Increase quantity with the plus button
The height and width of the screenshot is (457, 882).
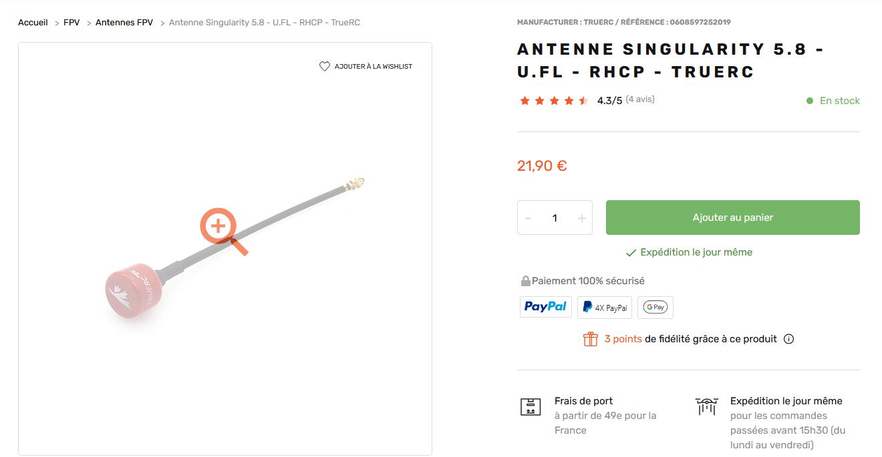coord(582,218)
